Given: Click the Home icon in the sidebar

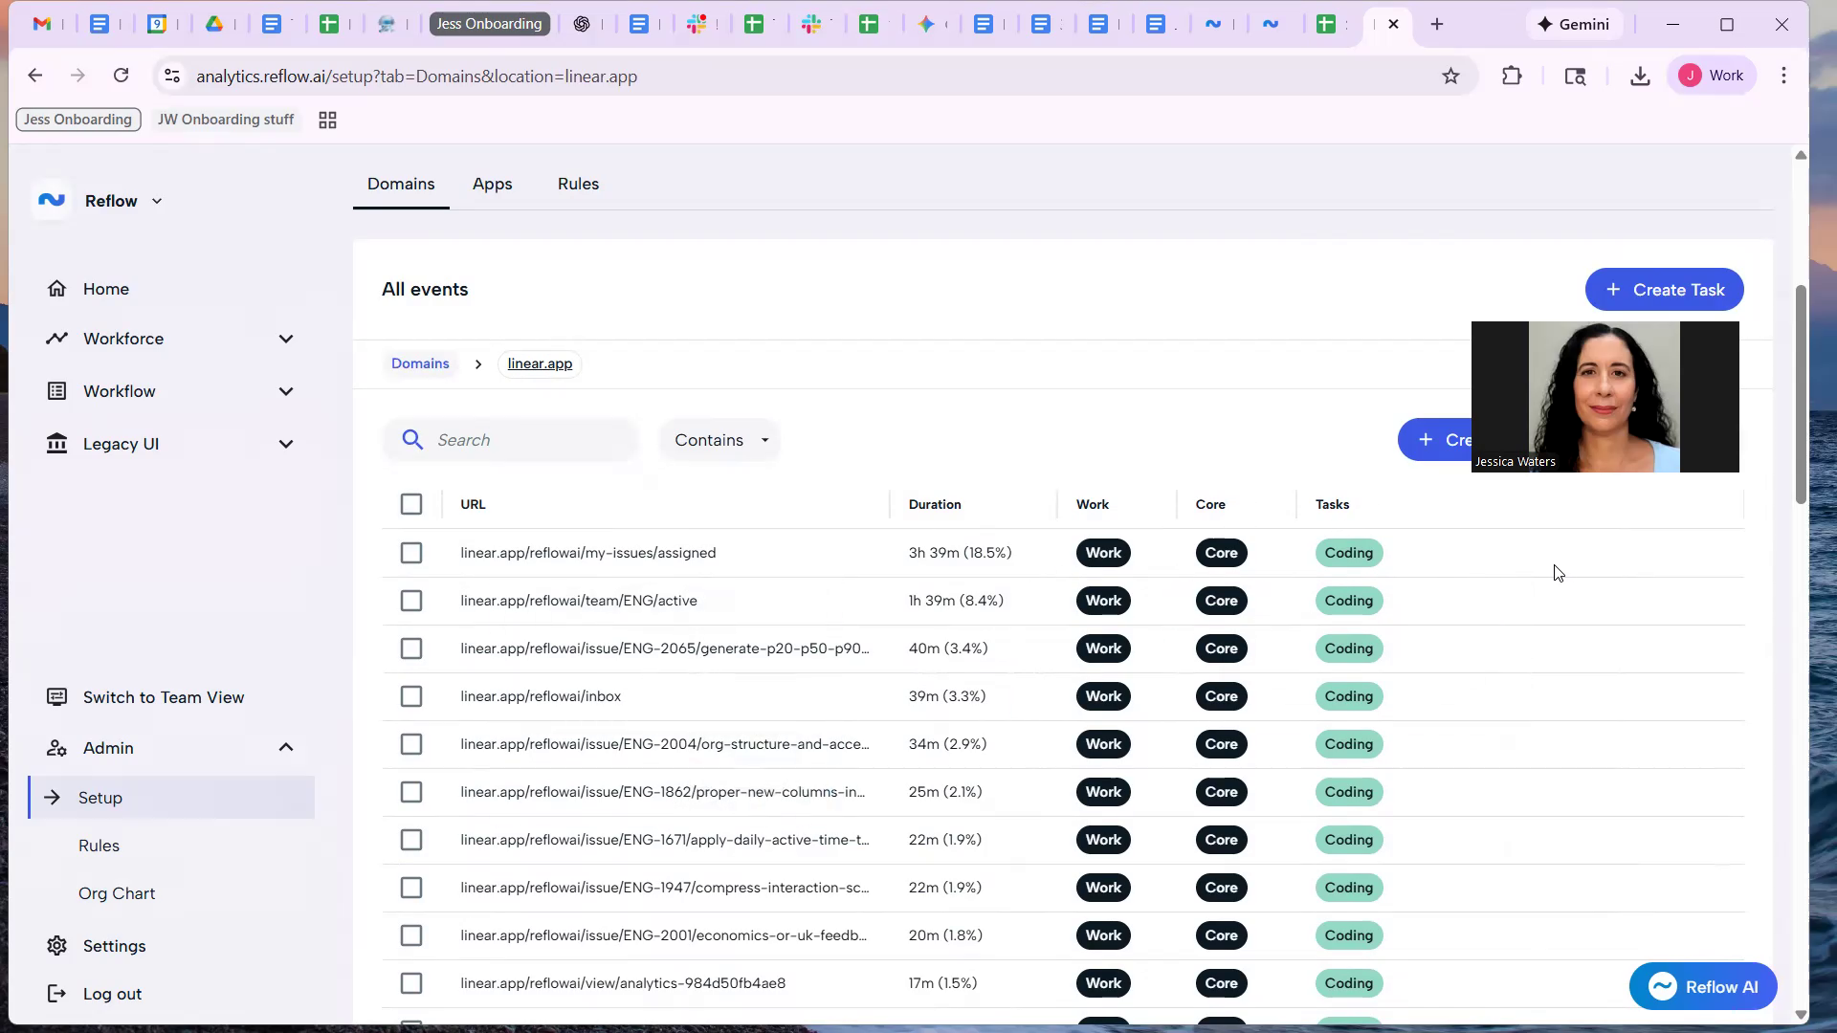Looking at the screenshot, I should pyautogui.click(x=57, y=289).
